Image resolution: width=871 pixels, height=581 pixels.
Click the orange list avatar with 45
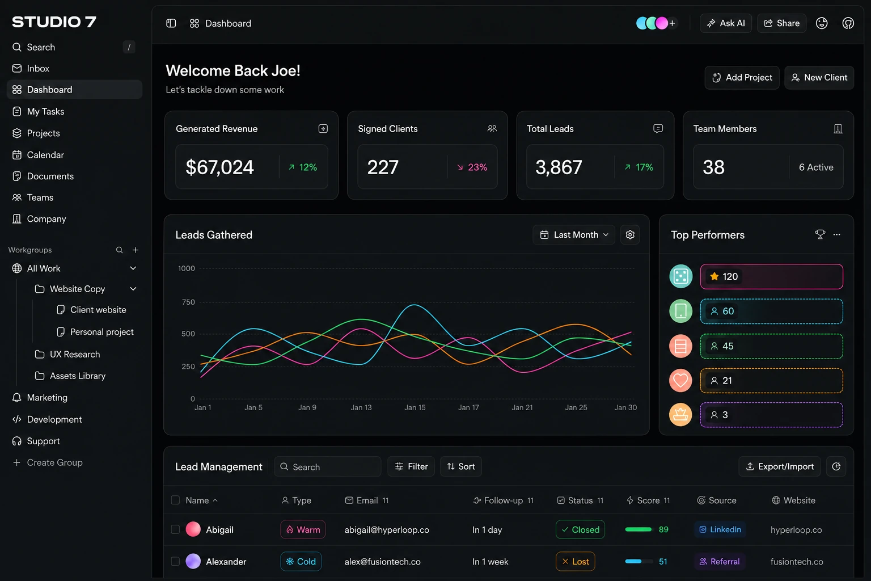click(x=681, y=346)
